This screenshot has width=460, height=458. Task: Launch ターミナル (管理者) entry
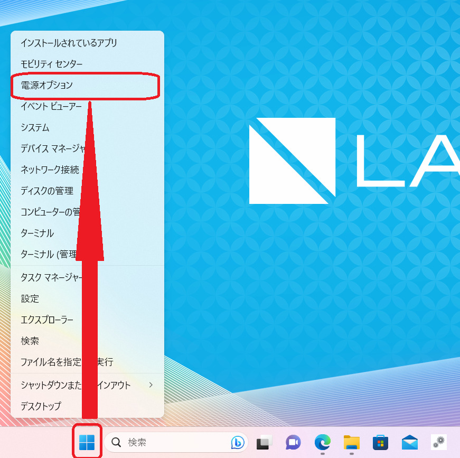tap(88, 254)
